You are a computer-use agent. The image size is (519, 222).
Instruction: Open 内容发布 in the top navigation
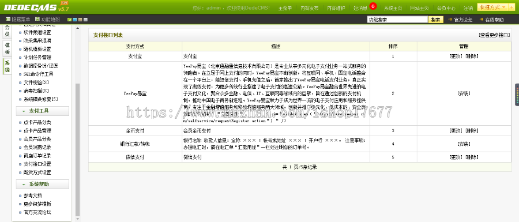tap(310, 8)
